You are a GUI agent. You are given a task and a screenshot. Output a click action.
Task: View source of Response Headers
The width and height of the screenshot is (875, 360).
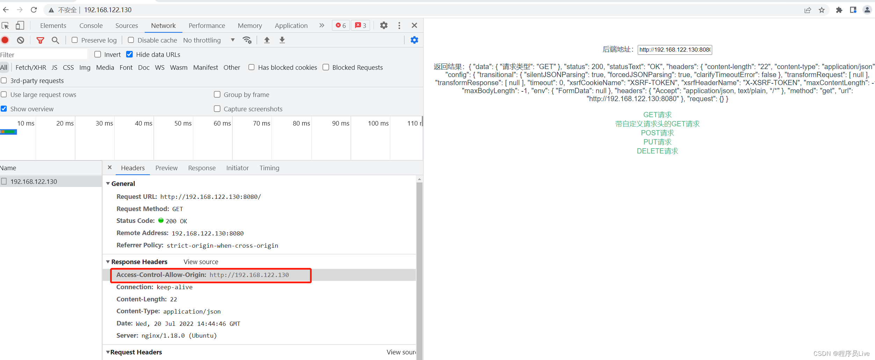[x=201, y=262]
